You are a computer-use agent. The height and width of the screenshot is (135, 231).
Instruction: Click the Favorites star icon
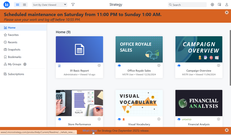click(x=5, y=35)
